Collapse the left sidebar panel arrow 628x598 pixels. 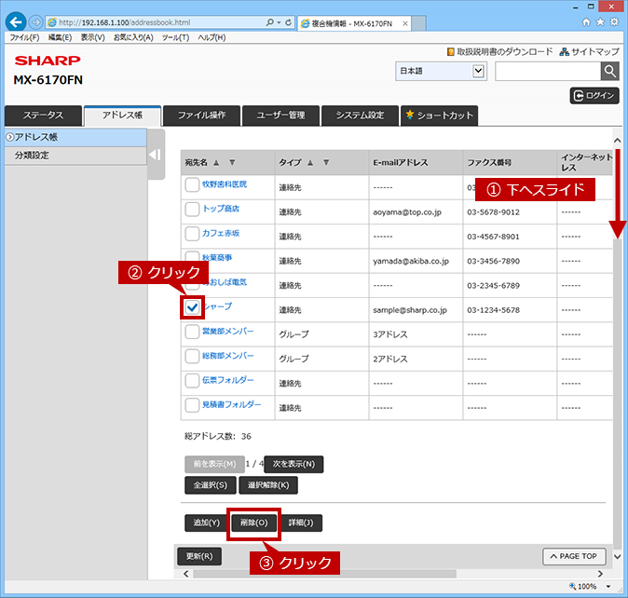click(x=155, y=155)
